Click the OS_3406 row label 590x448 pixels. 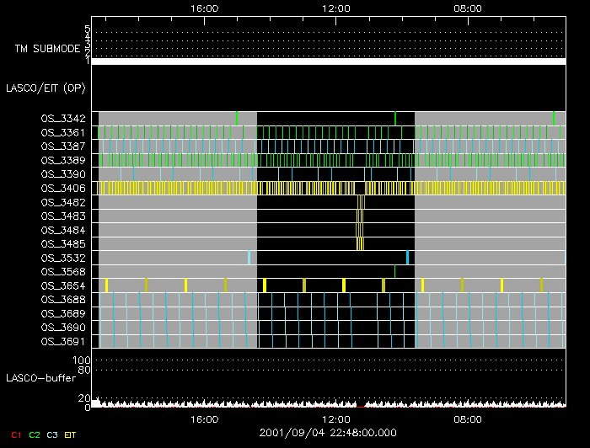(x=62, y=188)
